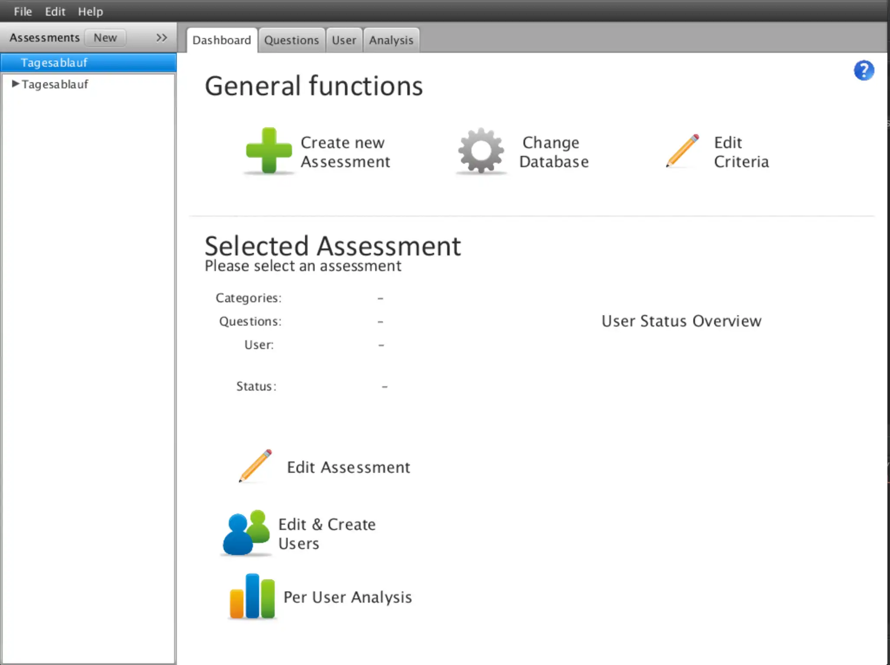This screenshot has width=890, height=665.
Task: Click the Change Database gear icon
Action: coord(480,152)
